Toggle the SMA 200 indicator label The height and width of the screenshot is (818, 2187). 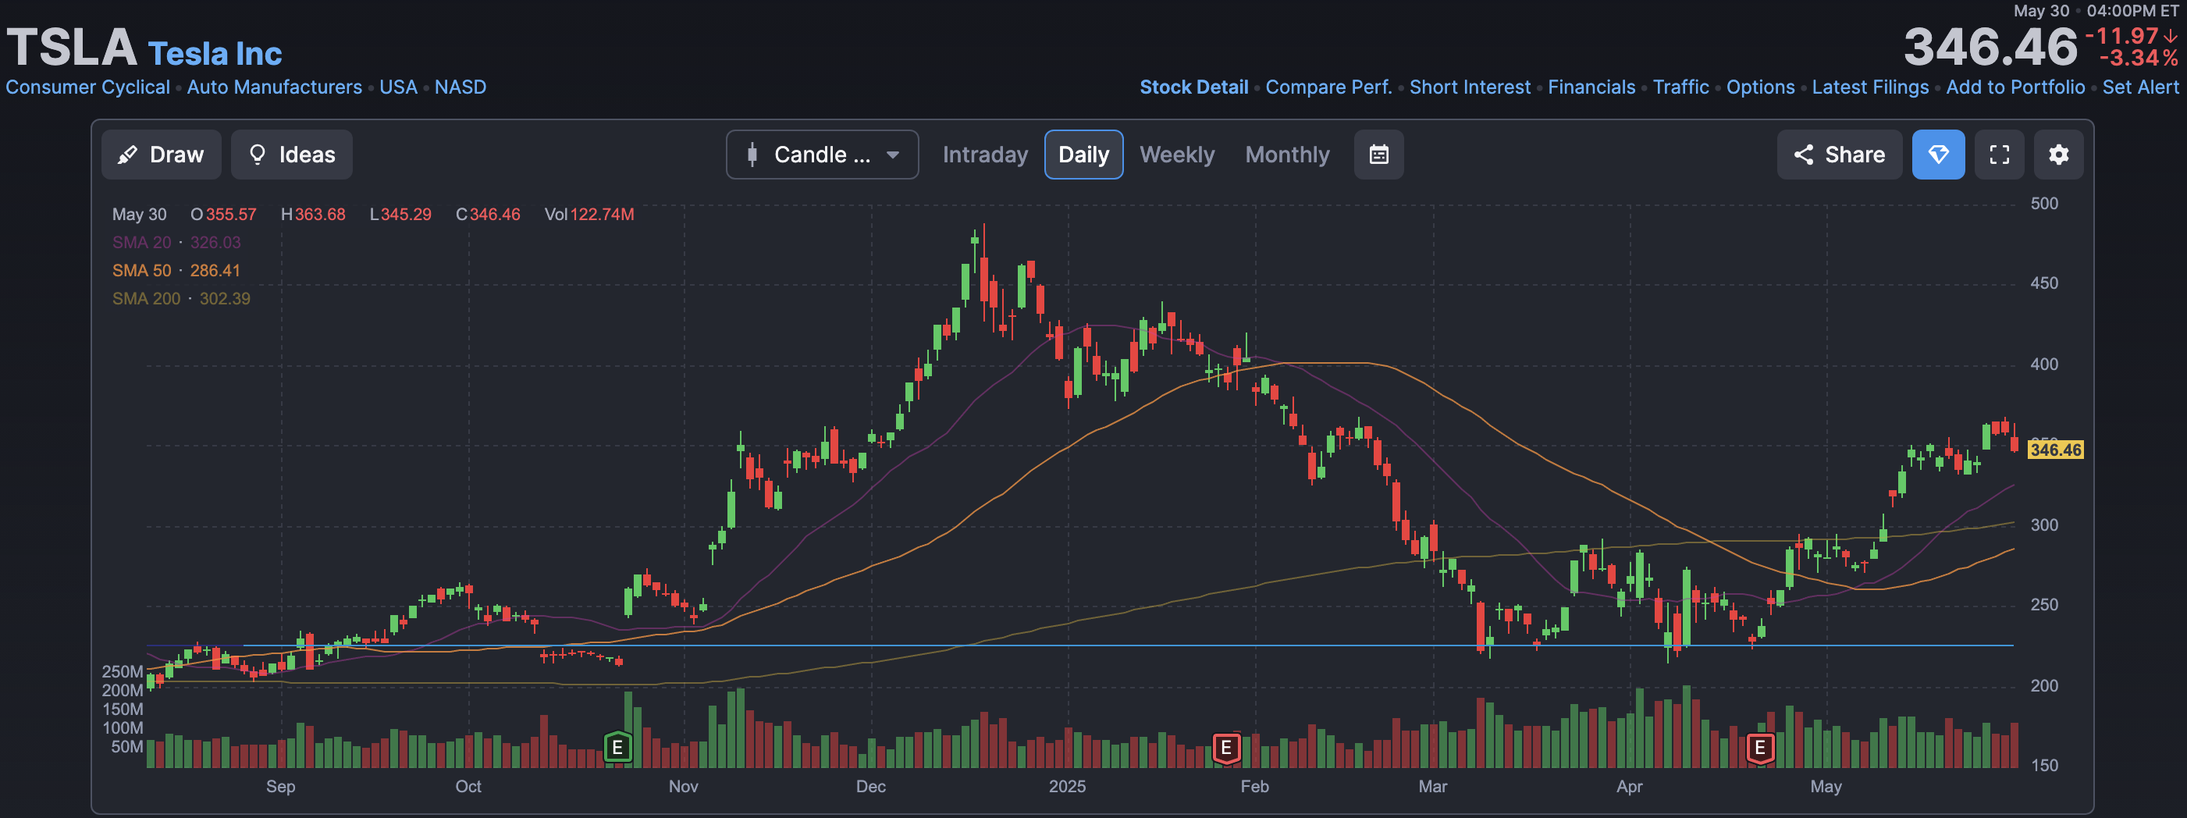[x=182, y=298]
